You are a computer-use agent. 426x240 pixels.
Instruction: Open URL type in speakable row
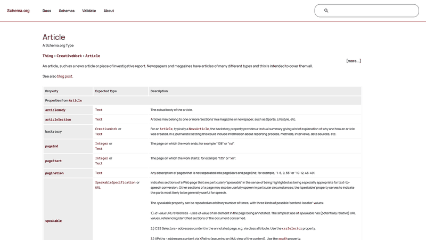98,188
